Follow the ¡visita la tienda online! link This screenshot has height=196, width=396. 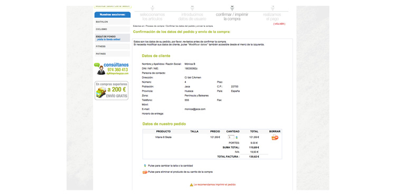(x=109, y=40)
